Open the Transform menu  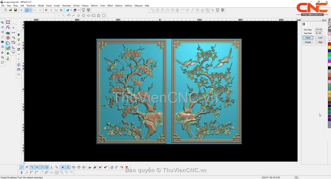tap(31, 6)
